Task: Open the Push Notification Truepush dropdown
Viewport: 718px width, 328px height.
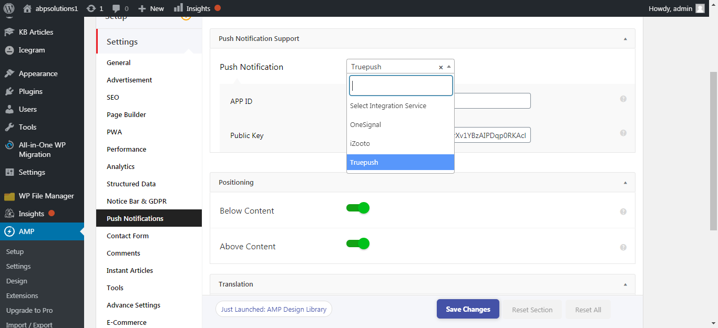Action: 401,67
